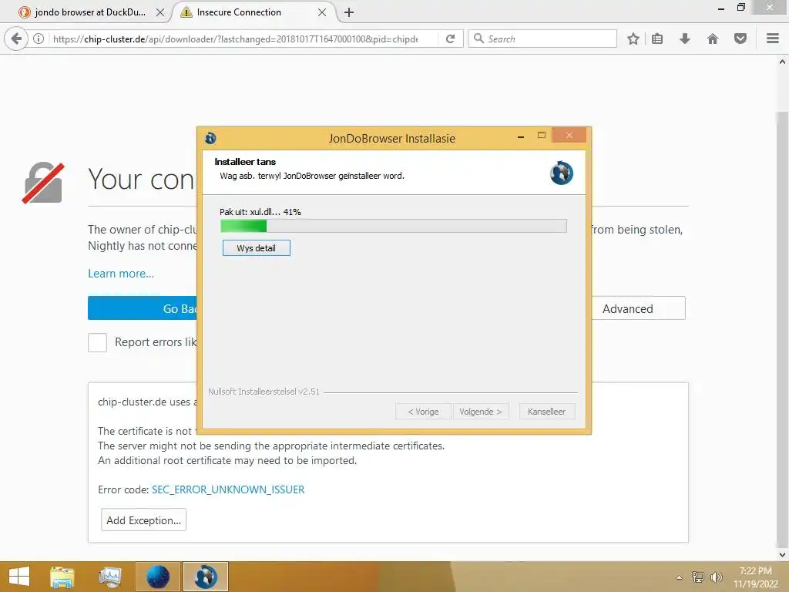Tick the Report errors checkbox
Image resolution: width=789 pixels, height=592 pixels.
click(x=97, y=342)
